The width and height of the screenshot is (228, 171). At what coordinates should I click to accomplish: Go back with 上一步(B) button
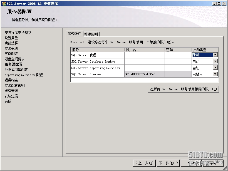point(144,163)
